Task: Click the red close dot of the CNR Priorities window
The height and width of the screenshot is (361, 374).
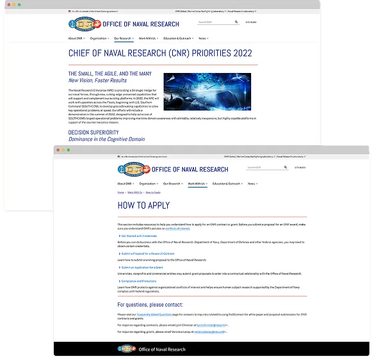Action: 9,4
